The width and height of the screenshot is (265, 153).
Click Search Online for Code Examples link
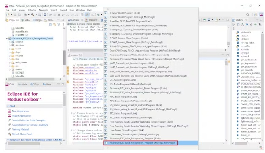29,120
